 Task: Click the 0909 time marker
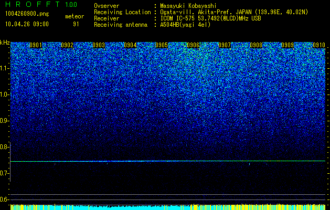coord(288,45)
